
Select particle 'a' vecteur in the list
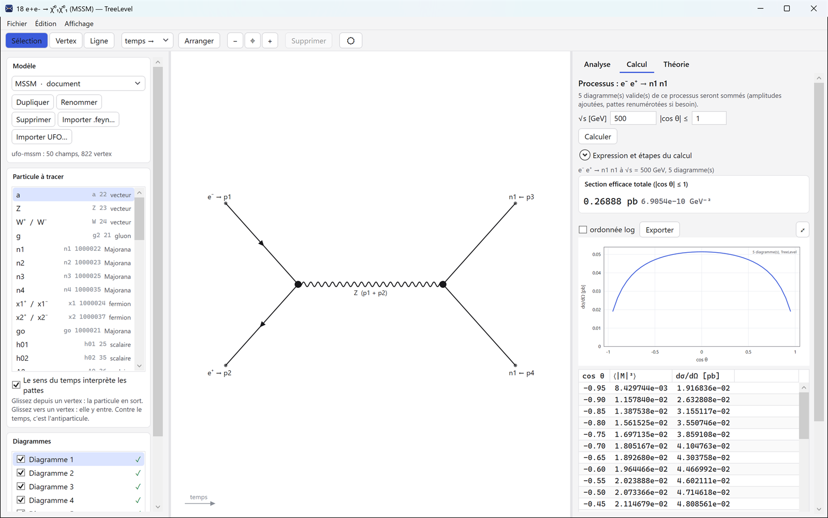(x=73, y=195)
